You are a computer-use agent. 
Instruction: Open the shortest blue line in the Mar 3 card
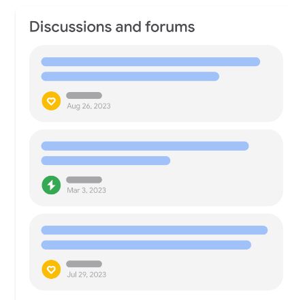coord(106,160)
